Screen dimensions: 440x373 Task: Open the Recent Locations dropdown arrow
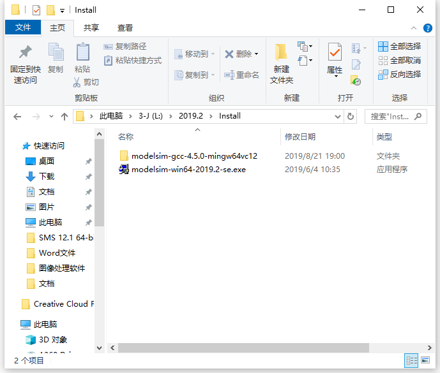coord(51,117)
